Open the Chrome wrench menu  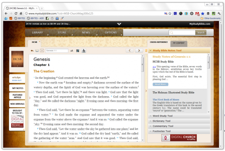(219, 13)
